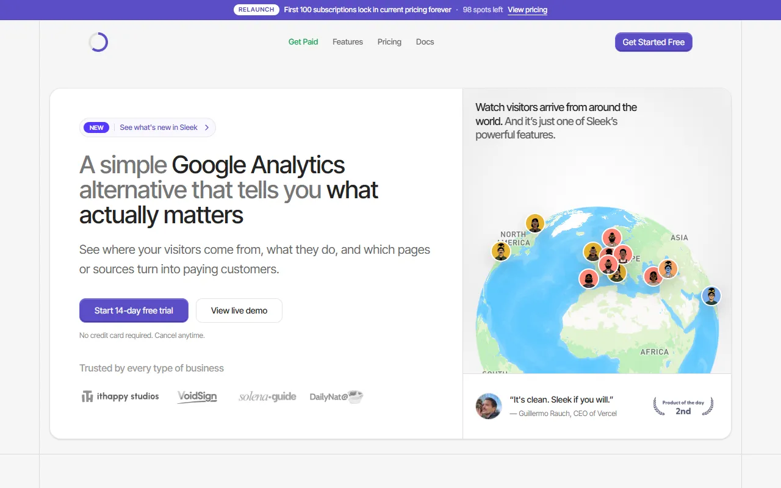The height and width of the screenshot is (488, 781).
Task: Click the quote "It's clean. Sleek if you will."
Action: [561, 400]
